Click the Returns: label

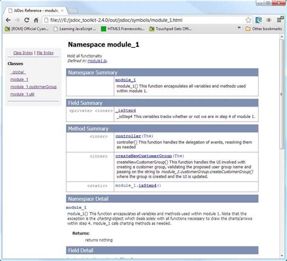[81, 233]
